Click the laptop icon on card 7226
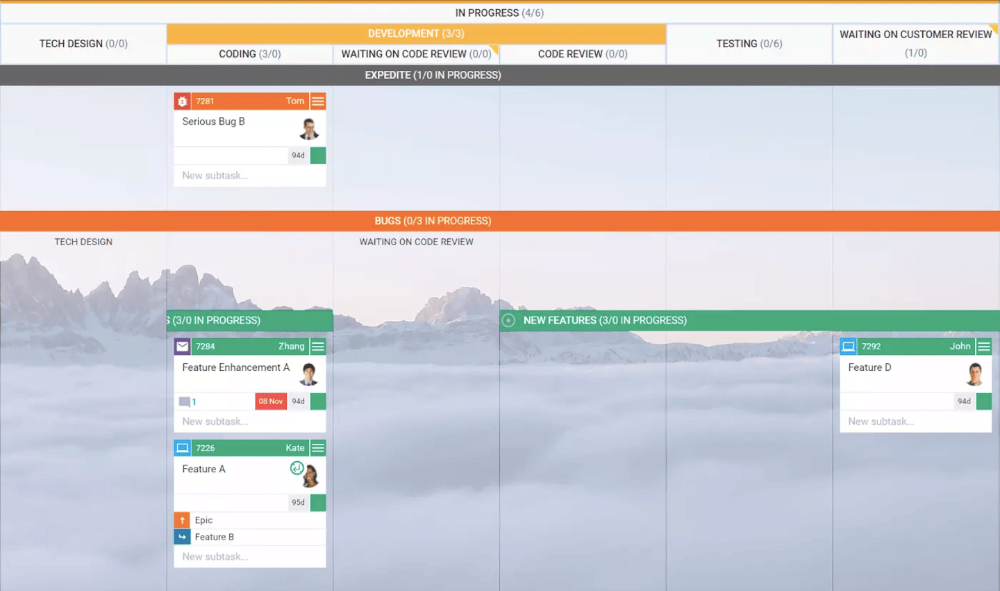The width and height of the screenshot is (1000, 591). coord(182,447)
